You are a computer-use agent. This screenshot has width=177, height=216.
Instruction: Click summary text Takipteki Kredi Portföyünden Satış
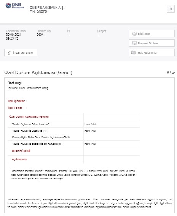point(28,88)
